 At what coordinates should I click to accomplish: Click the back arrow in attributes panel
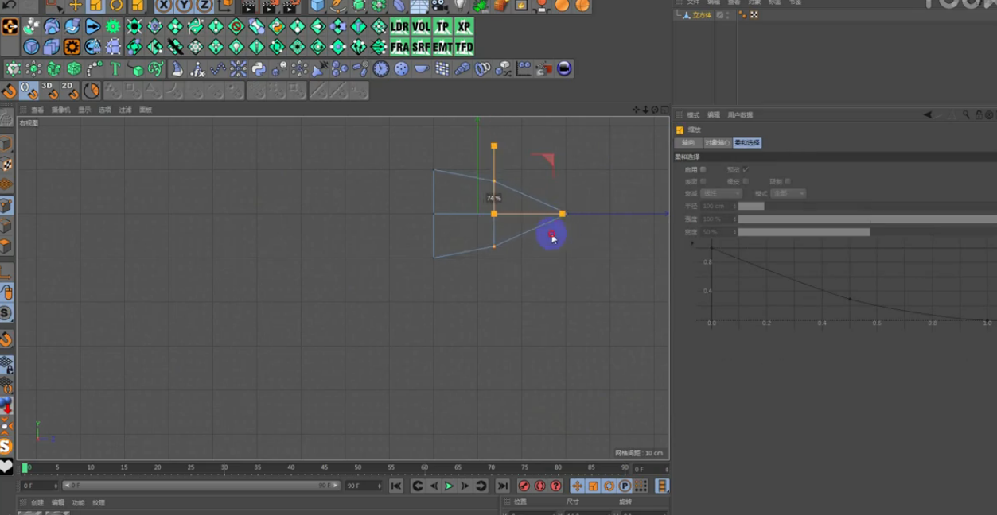point(928,115)
